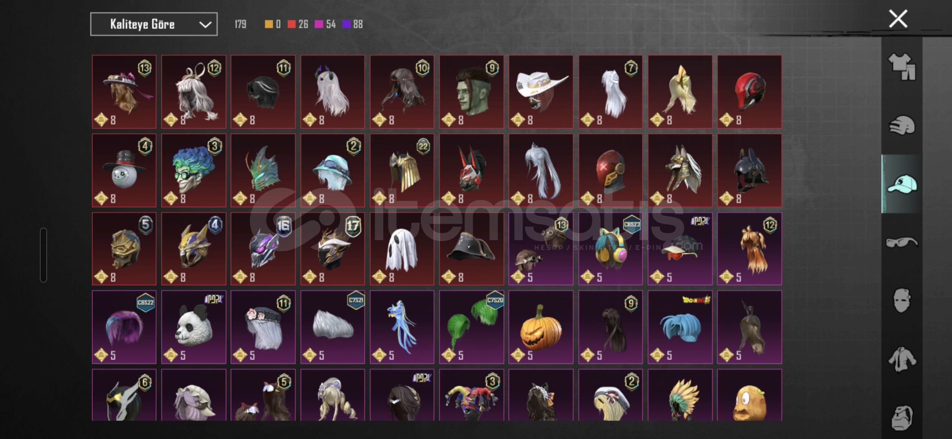Click the purple quality filter swatch
This screenshot has width=952, height=439.
click(346, 24)
